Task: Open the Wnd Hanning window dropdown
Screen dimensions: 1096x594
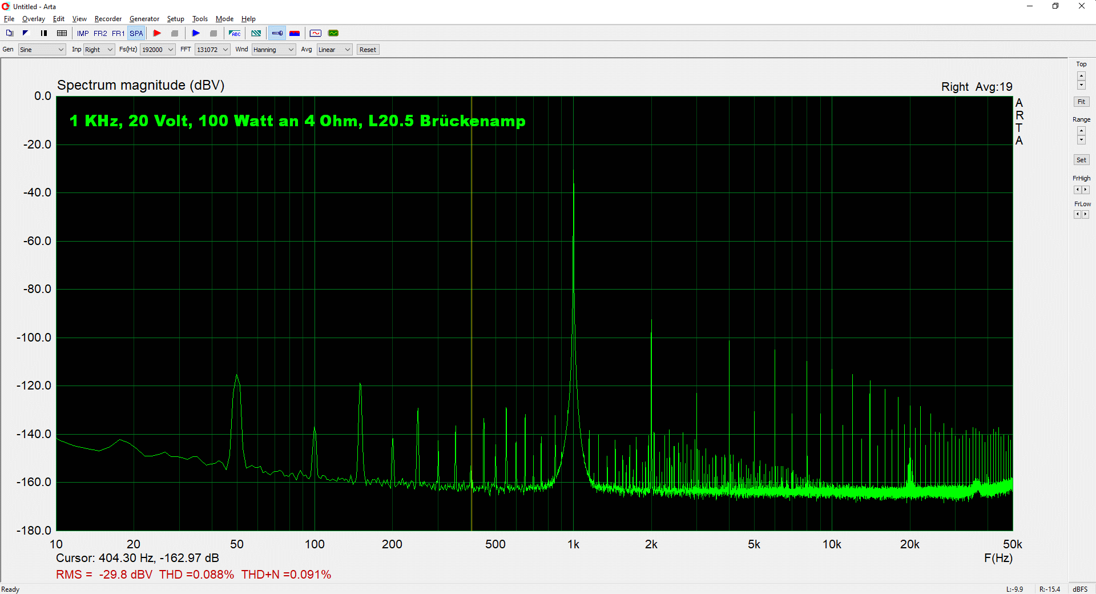Action: [273, 50]
